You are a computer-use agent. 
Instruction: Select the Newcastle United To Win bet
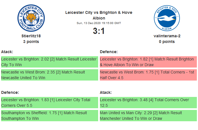pyautogui.click(x=49, y=75)
